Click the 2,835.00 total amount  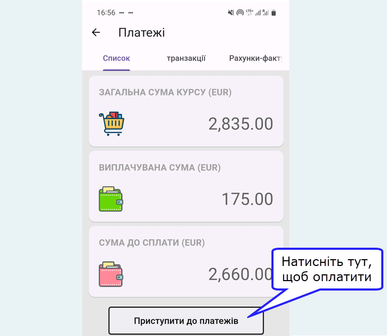[x=241, y=124]
